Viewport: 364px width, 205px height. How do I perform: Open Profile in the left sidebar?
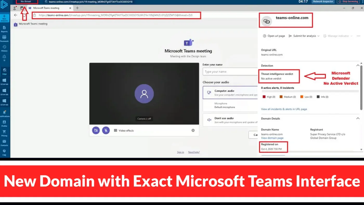coord(4,123)
